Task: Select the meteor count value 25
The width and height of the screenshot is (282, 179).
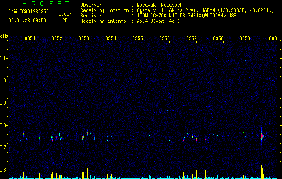Action: [65, 21]
